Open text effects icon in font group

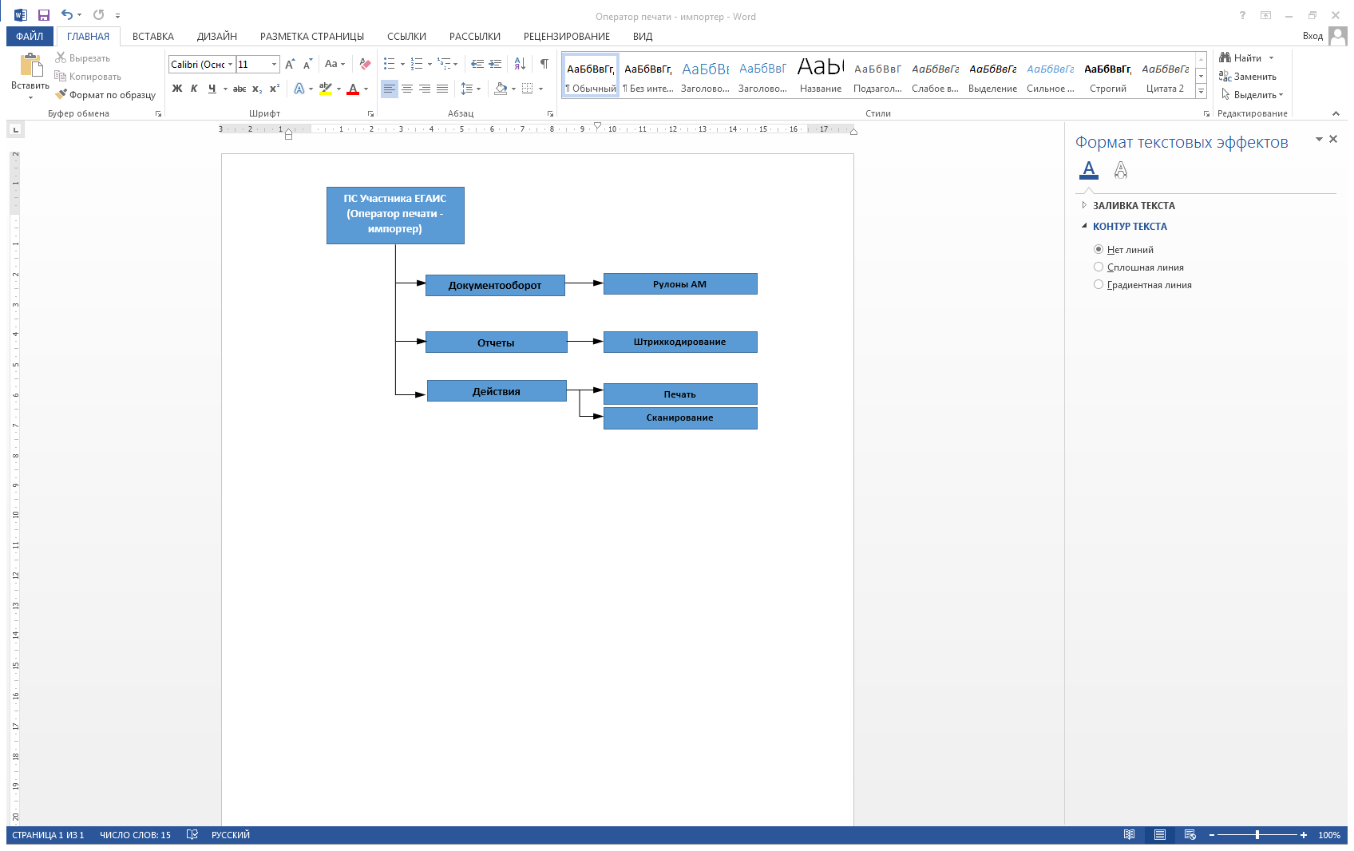coord(299,89)
